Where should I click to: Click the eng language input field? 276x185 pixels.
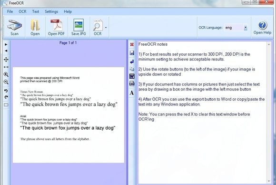234,28
